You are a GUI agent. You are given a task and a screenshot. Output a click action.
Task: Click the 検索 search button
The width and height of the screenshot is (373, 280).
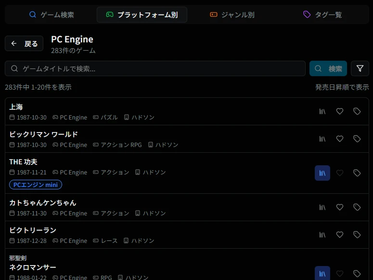coord(328,68)
